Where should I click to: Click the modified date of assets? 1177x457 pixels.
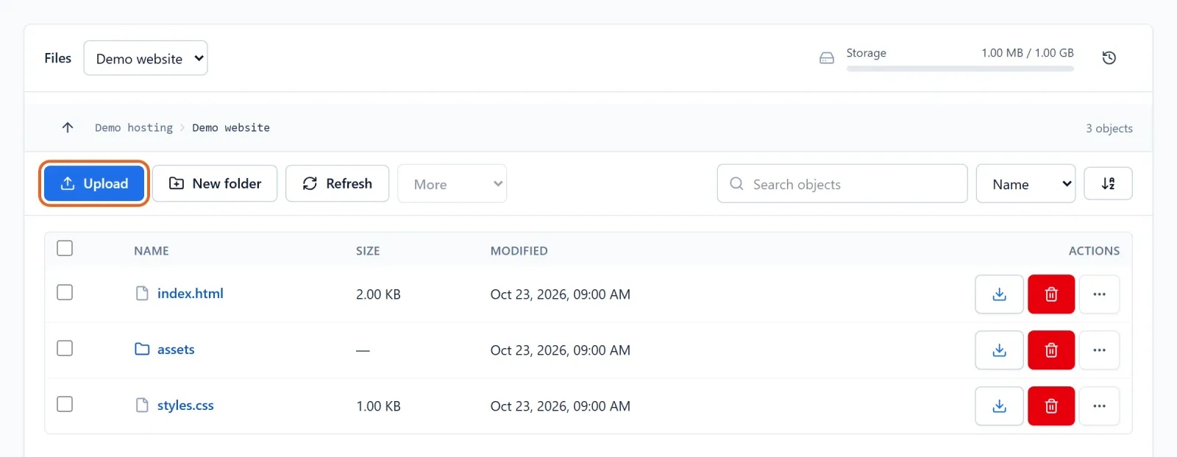pyautogui.click(x=561, y=350)
